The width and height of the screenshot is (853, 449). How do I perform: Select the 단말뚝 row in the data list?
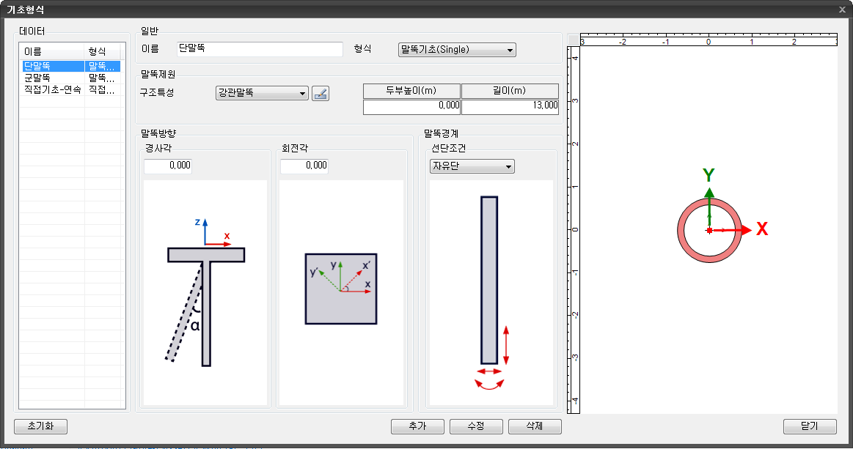click(53, 66)
